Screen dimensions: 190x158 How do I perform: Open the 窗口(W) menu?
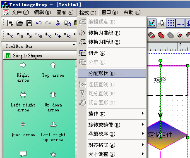click(110, 12)
